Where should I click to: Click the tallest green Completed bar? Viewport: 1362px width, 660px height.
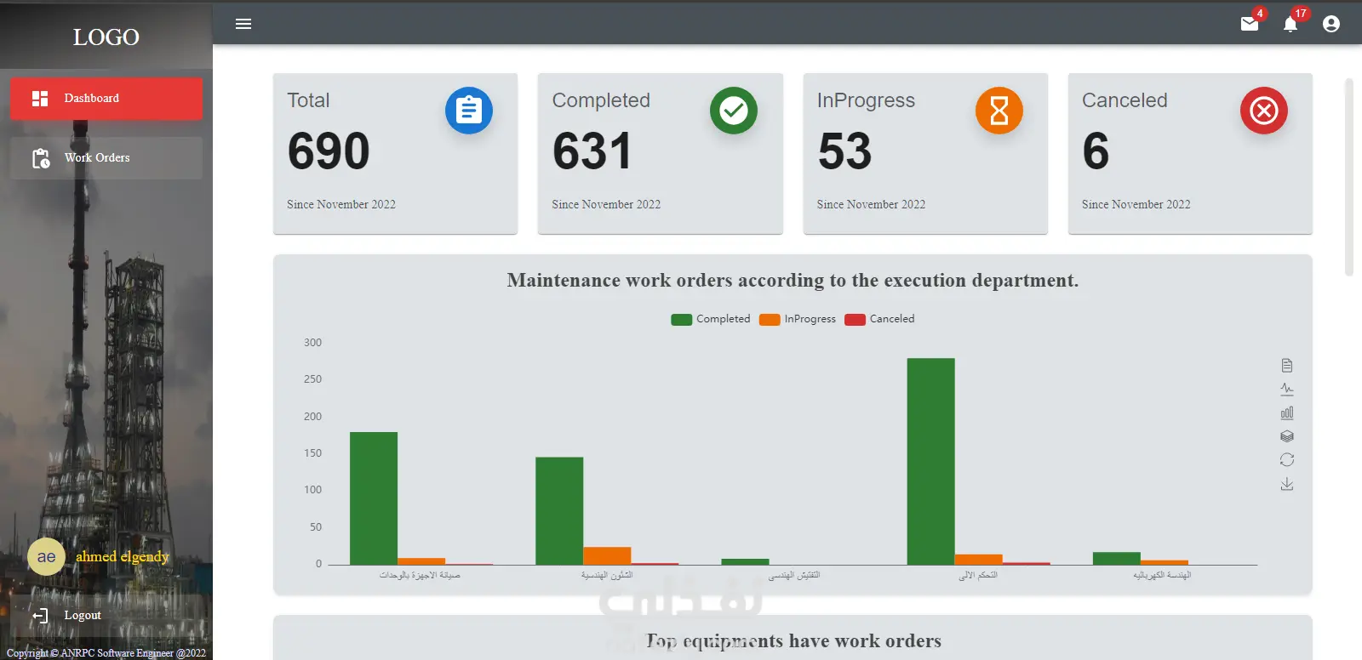[x=930, y=461]
